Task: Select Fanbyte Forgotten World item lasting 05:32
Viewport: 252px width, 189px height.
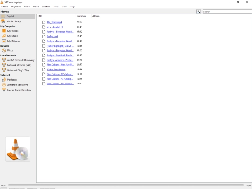Action: pyautogui.click(x=60, y=32)
